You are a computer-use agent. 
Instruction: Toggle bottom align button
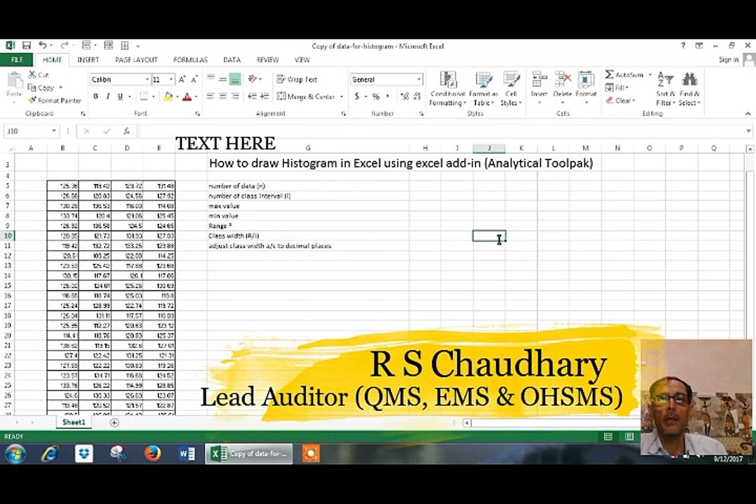234,79
